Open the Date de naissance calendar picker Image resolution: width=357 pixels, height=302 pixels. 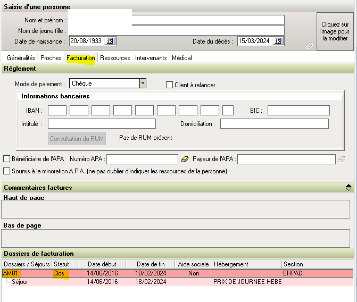tap(110, 41)
